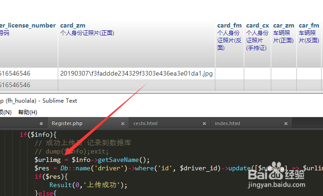Click the $driver_id variable in where clause
The image size is (323, 196).
point(199,168)
